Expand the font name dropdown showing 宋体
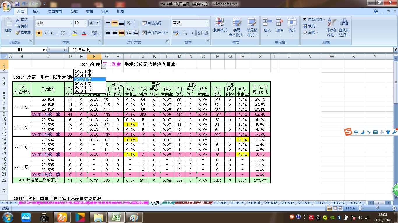The width and height of the screenshot is (398, 223). [71, 23]
